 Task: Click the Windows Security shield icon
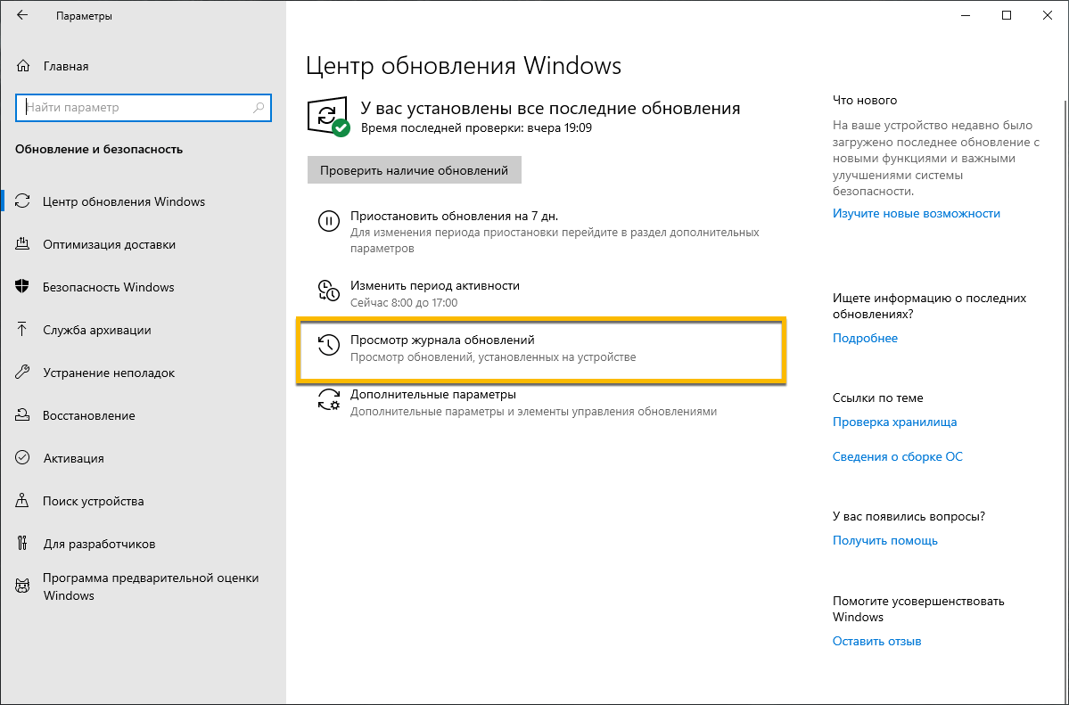(23, 287)
